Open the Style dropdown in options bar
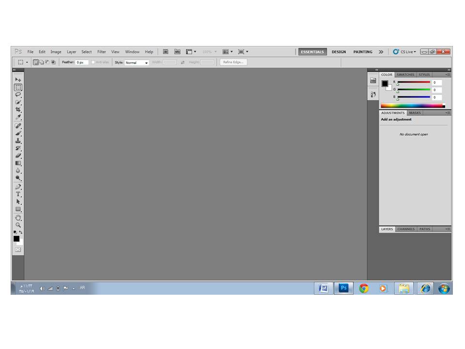 pos(137,63)
